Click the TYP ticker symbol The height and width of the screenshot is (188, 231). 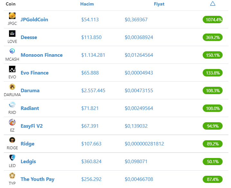click(x=12, y=183)
